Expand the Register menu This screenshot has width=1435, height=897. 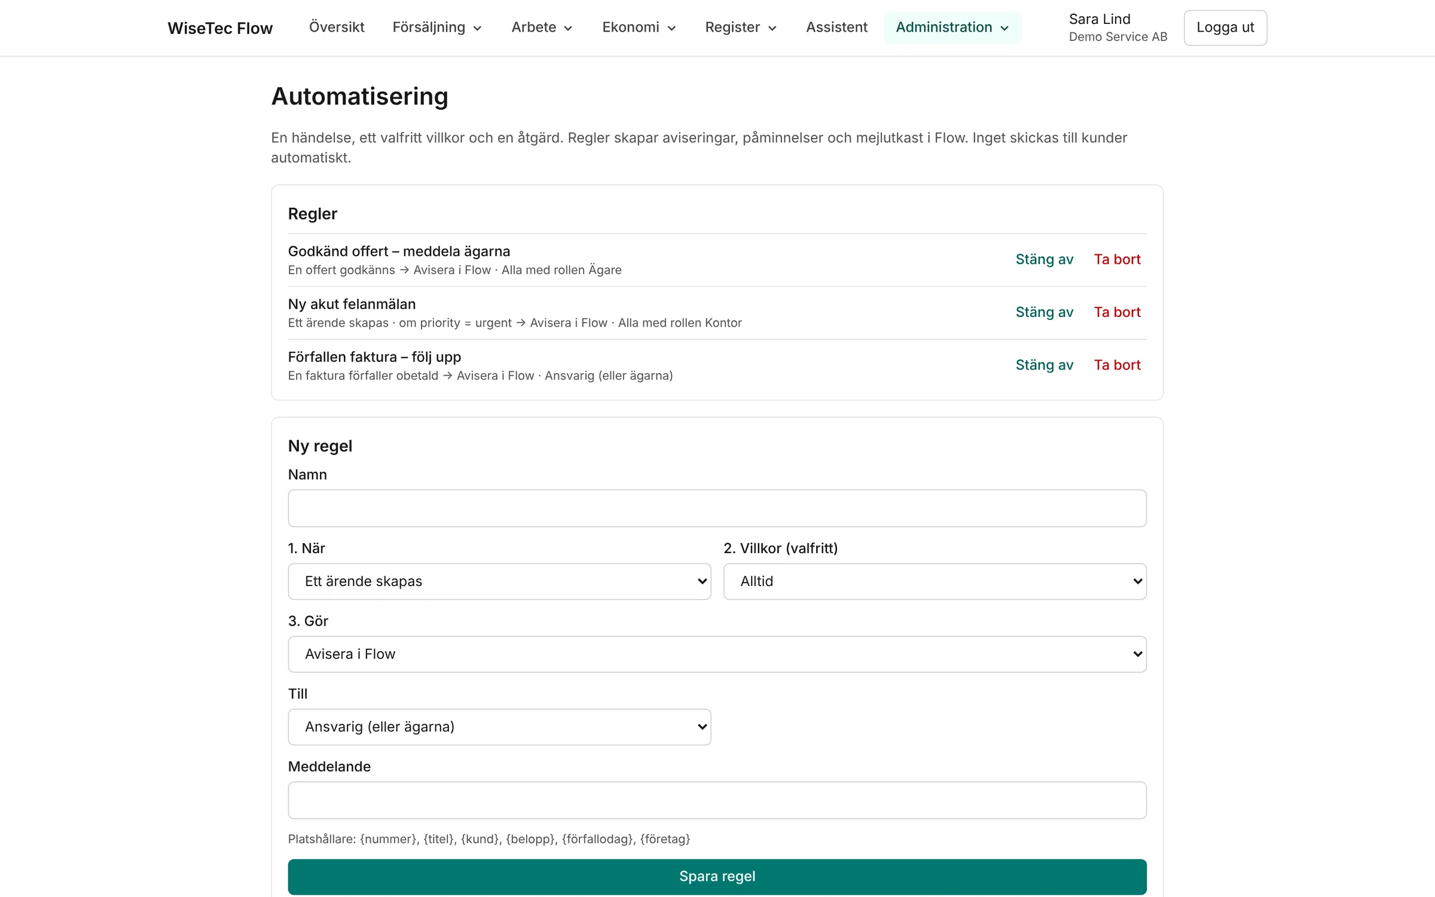click(741, 28)
